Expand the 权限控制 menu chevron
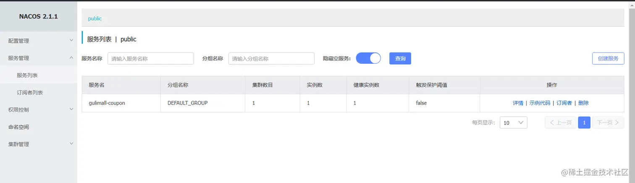 (x=71, y=109)
